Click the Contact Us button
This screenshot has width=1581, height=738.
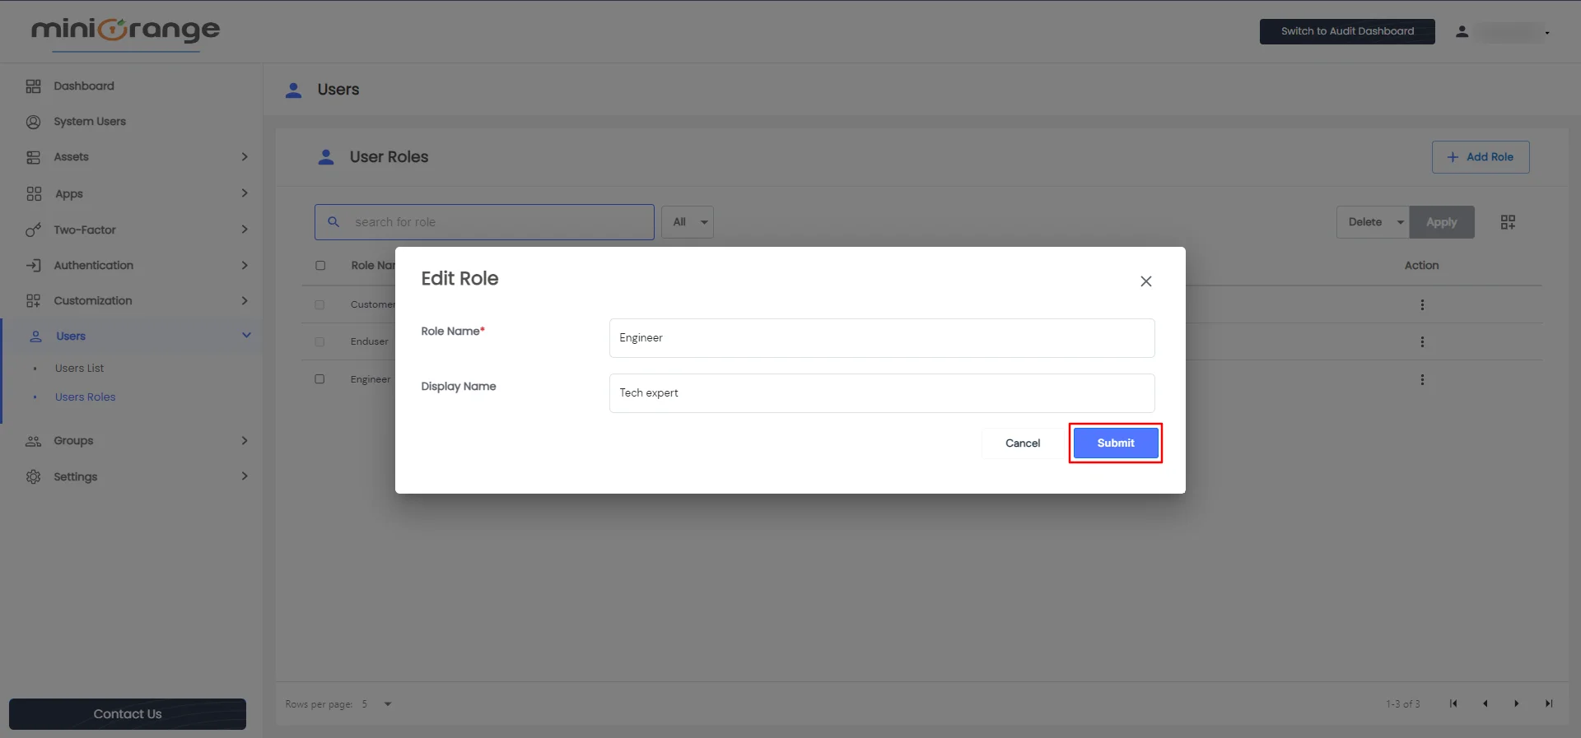(x=128, y=714)
